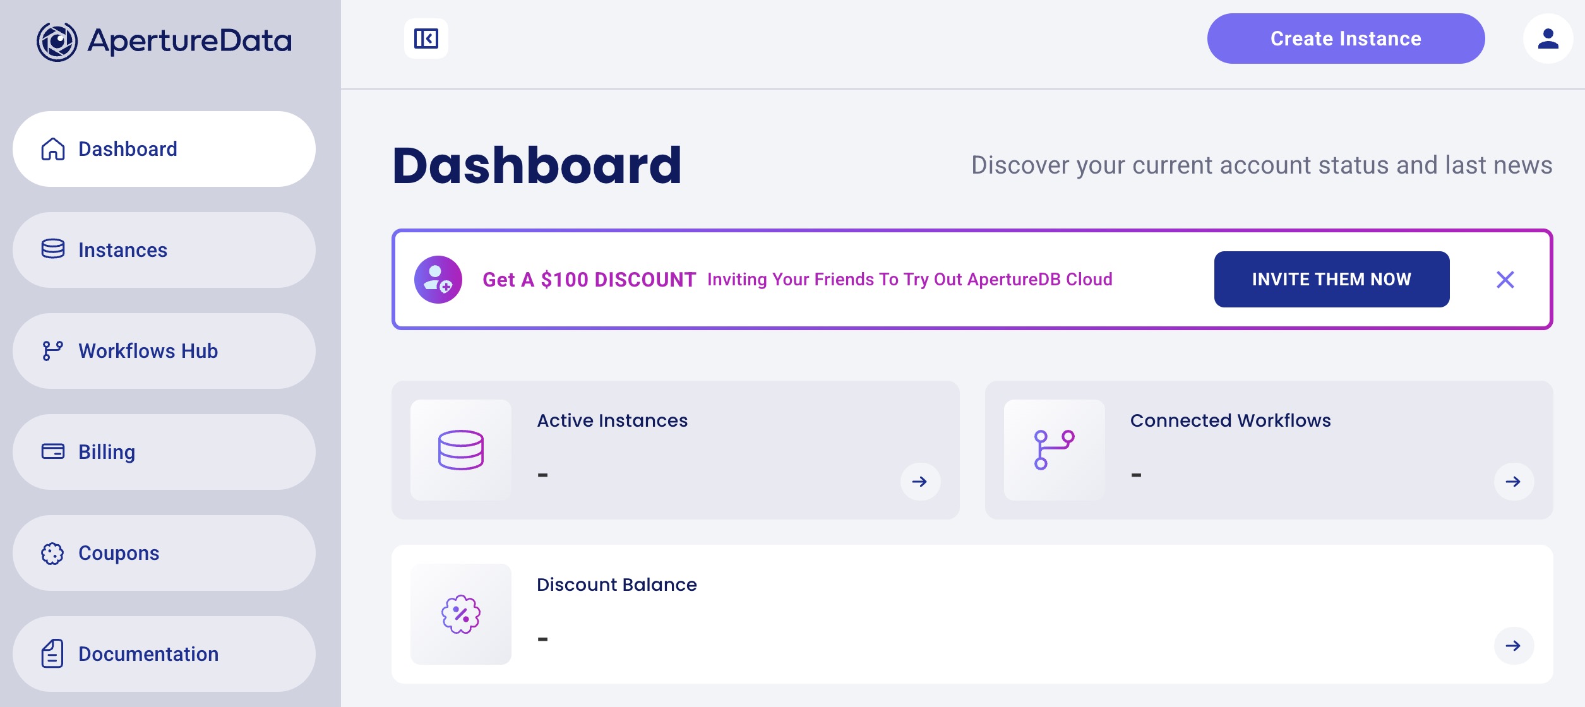Click the ApertureData logo
Image resolution: width=1585 pixels, height=707 pixels.
point(164,42)
